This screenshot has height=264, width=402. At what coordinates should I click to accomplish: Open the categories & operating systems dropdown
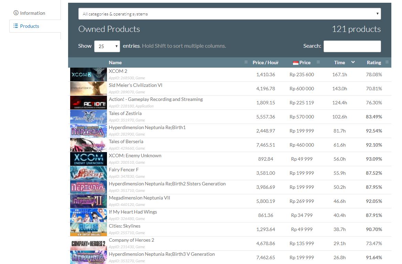[x=229, y=14]
